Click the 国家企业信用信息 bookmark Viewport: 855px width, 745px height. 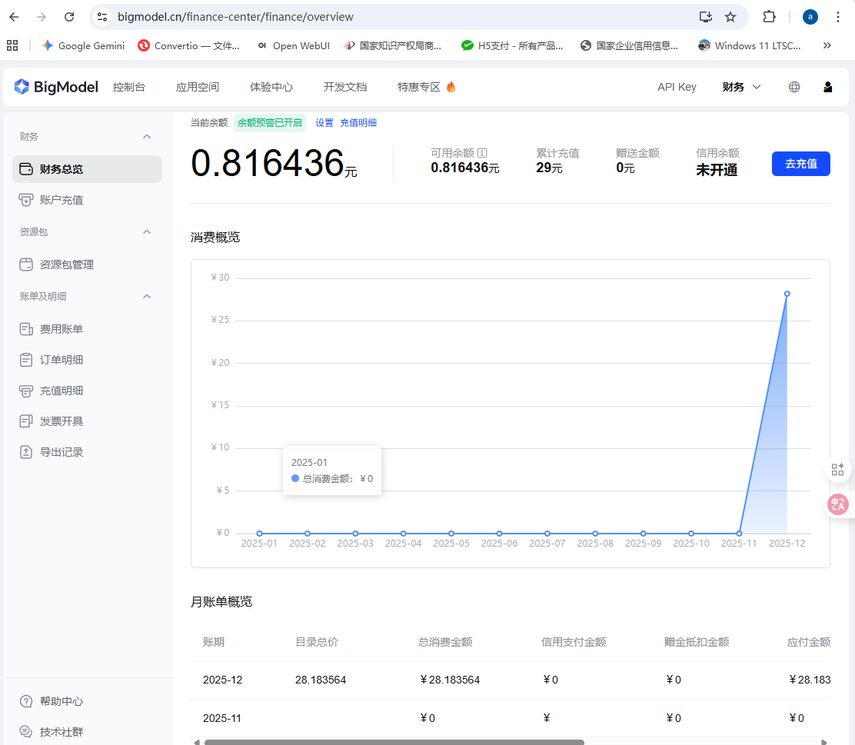(x=630, y=46)
